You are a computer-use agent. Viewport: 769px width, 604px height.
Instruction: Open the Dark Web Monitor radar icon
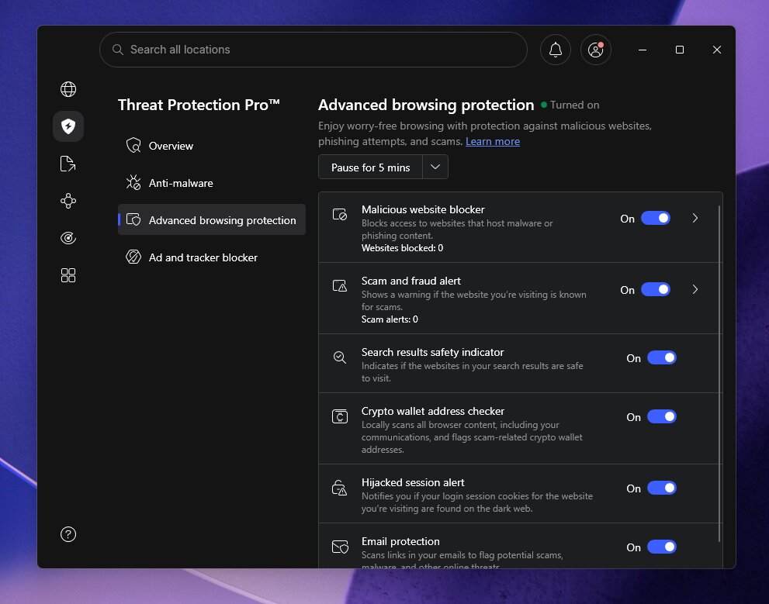68,238
